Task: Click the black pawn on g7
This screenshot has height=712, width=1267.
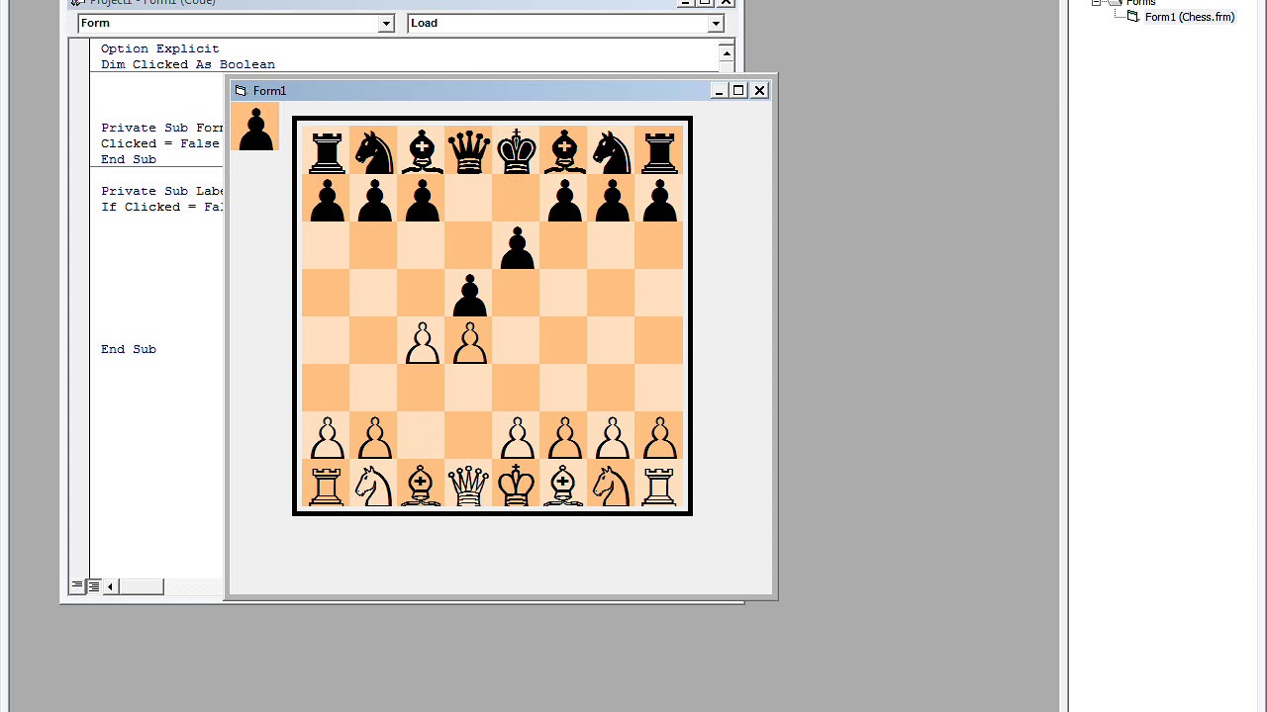Action: (611, 198)
